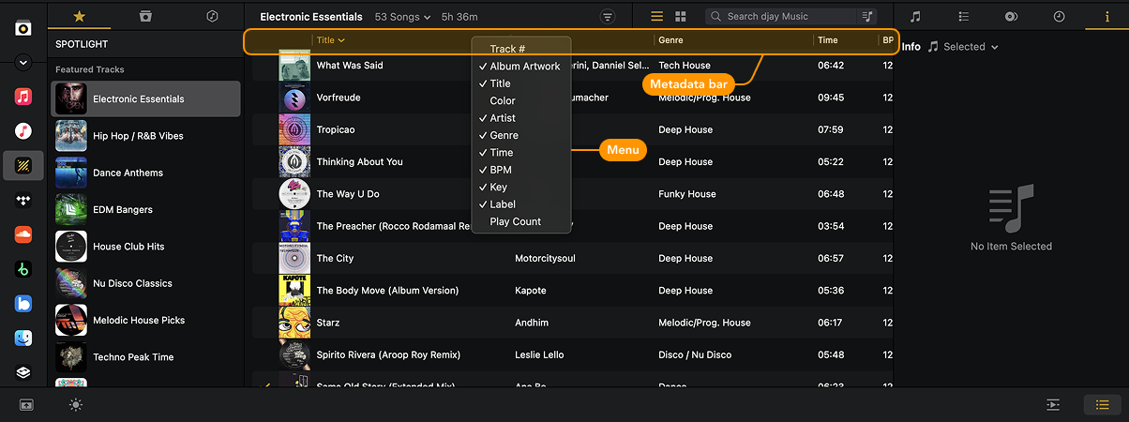Open the Apple Music source icon
Screen dimensions: 1129x422
pyautogui.click(x=23, y=97)
